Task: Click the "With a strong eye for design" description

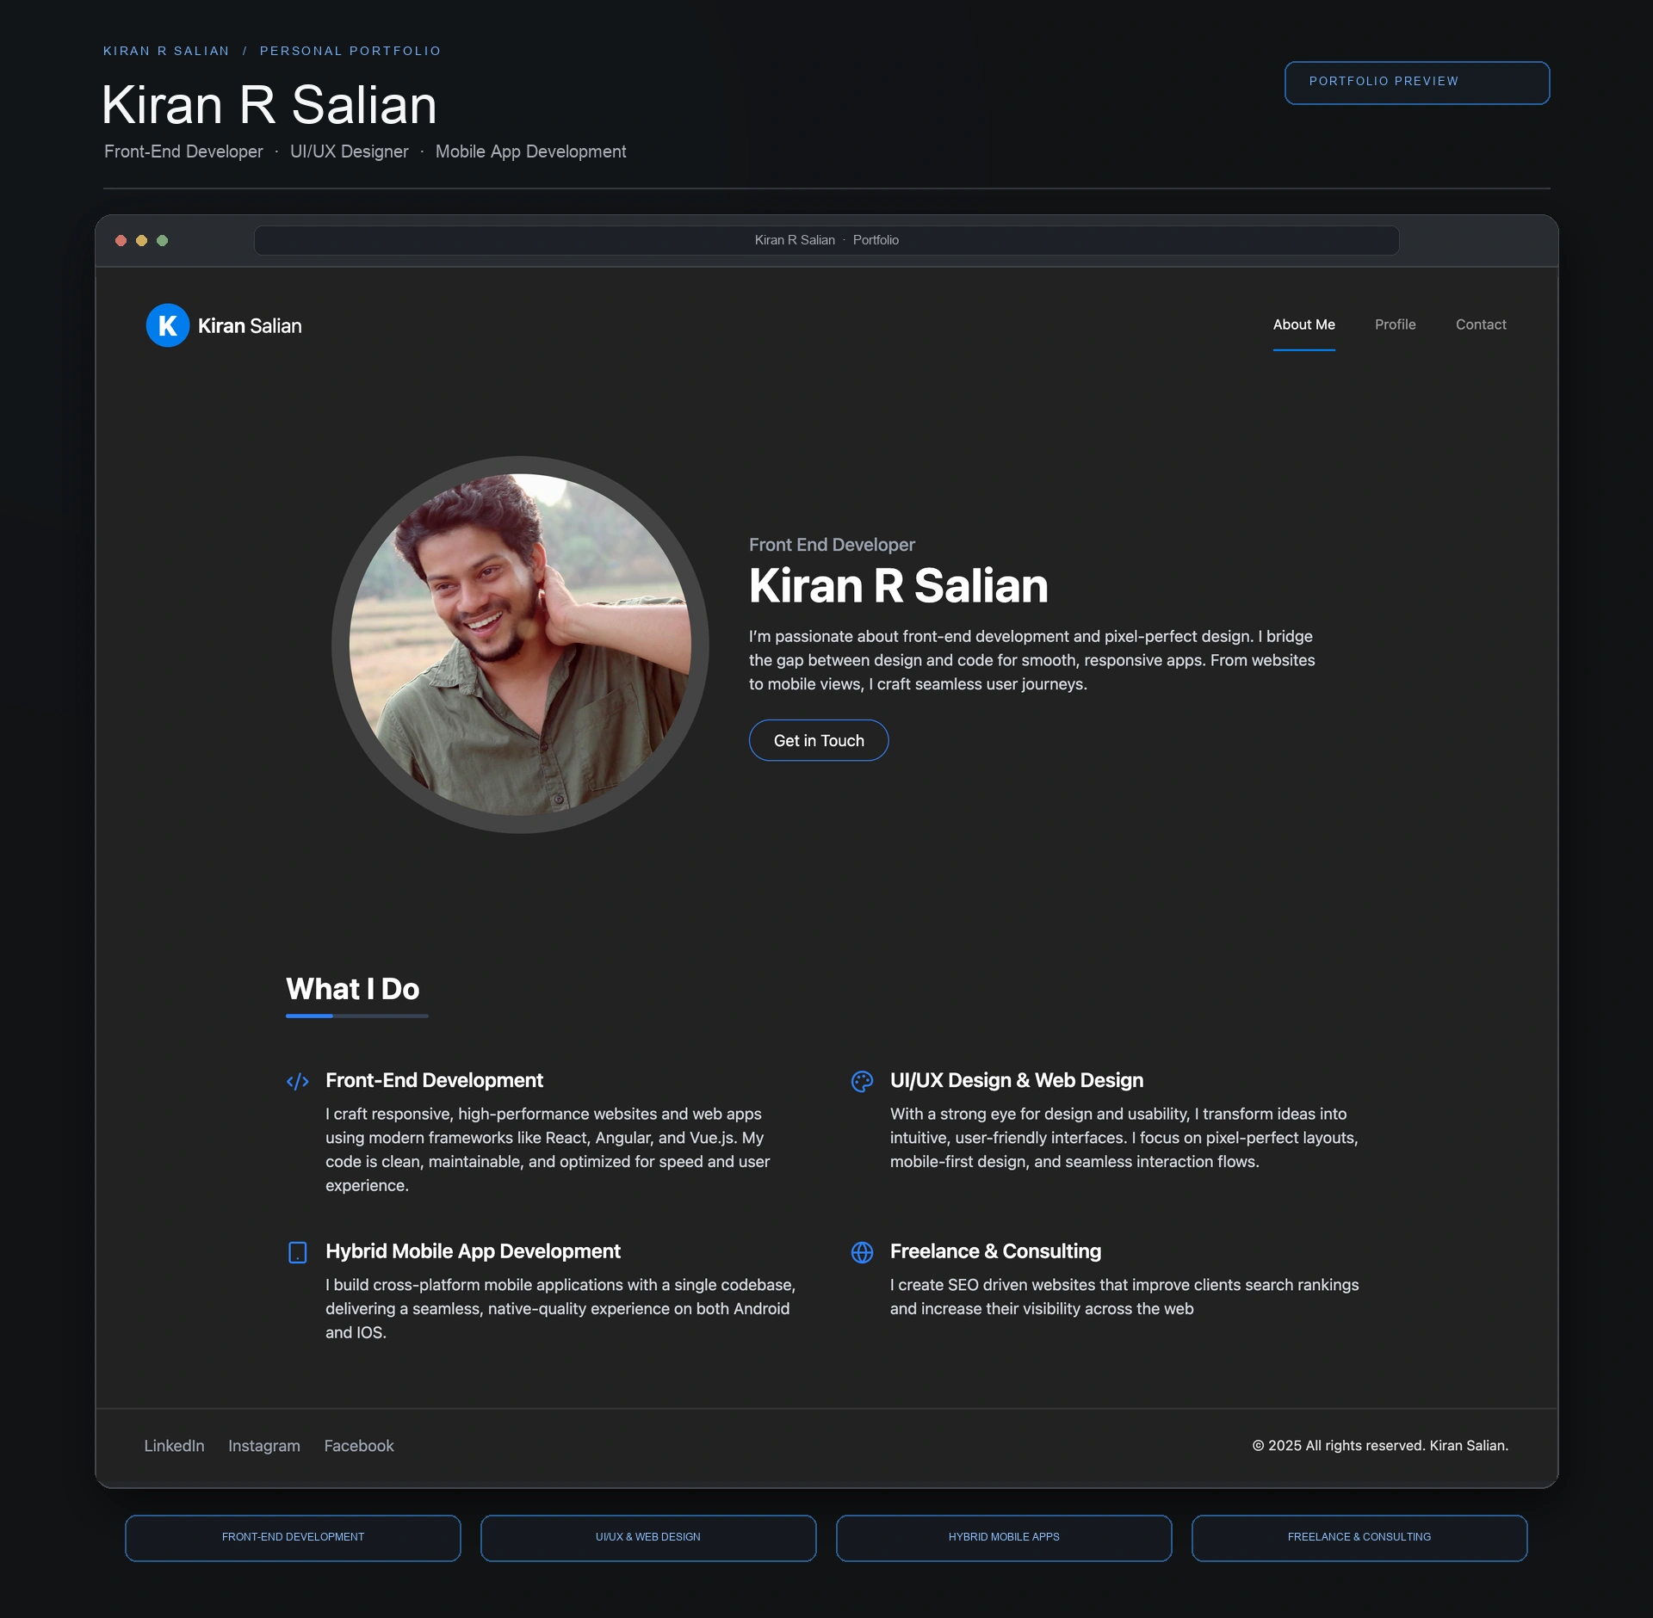Action: (1124, 1138)
